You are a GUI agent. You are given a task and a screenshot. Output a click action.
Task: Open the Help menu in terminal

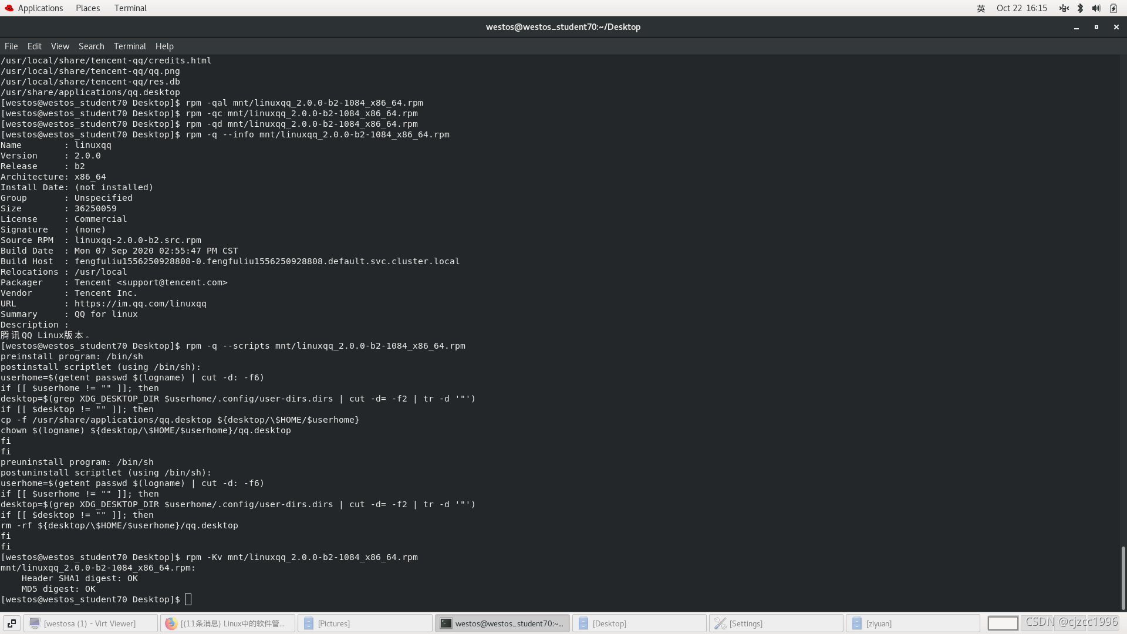tap(164, 46)
